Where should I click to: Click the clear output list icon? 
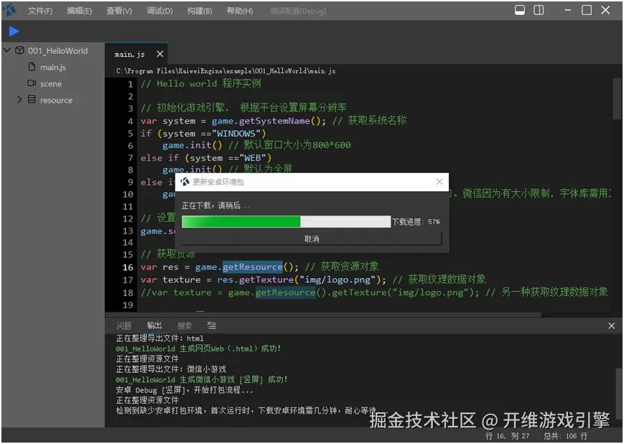tap(212, 325)
